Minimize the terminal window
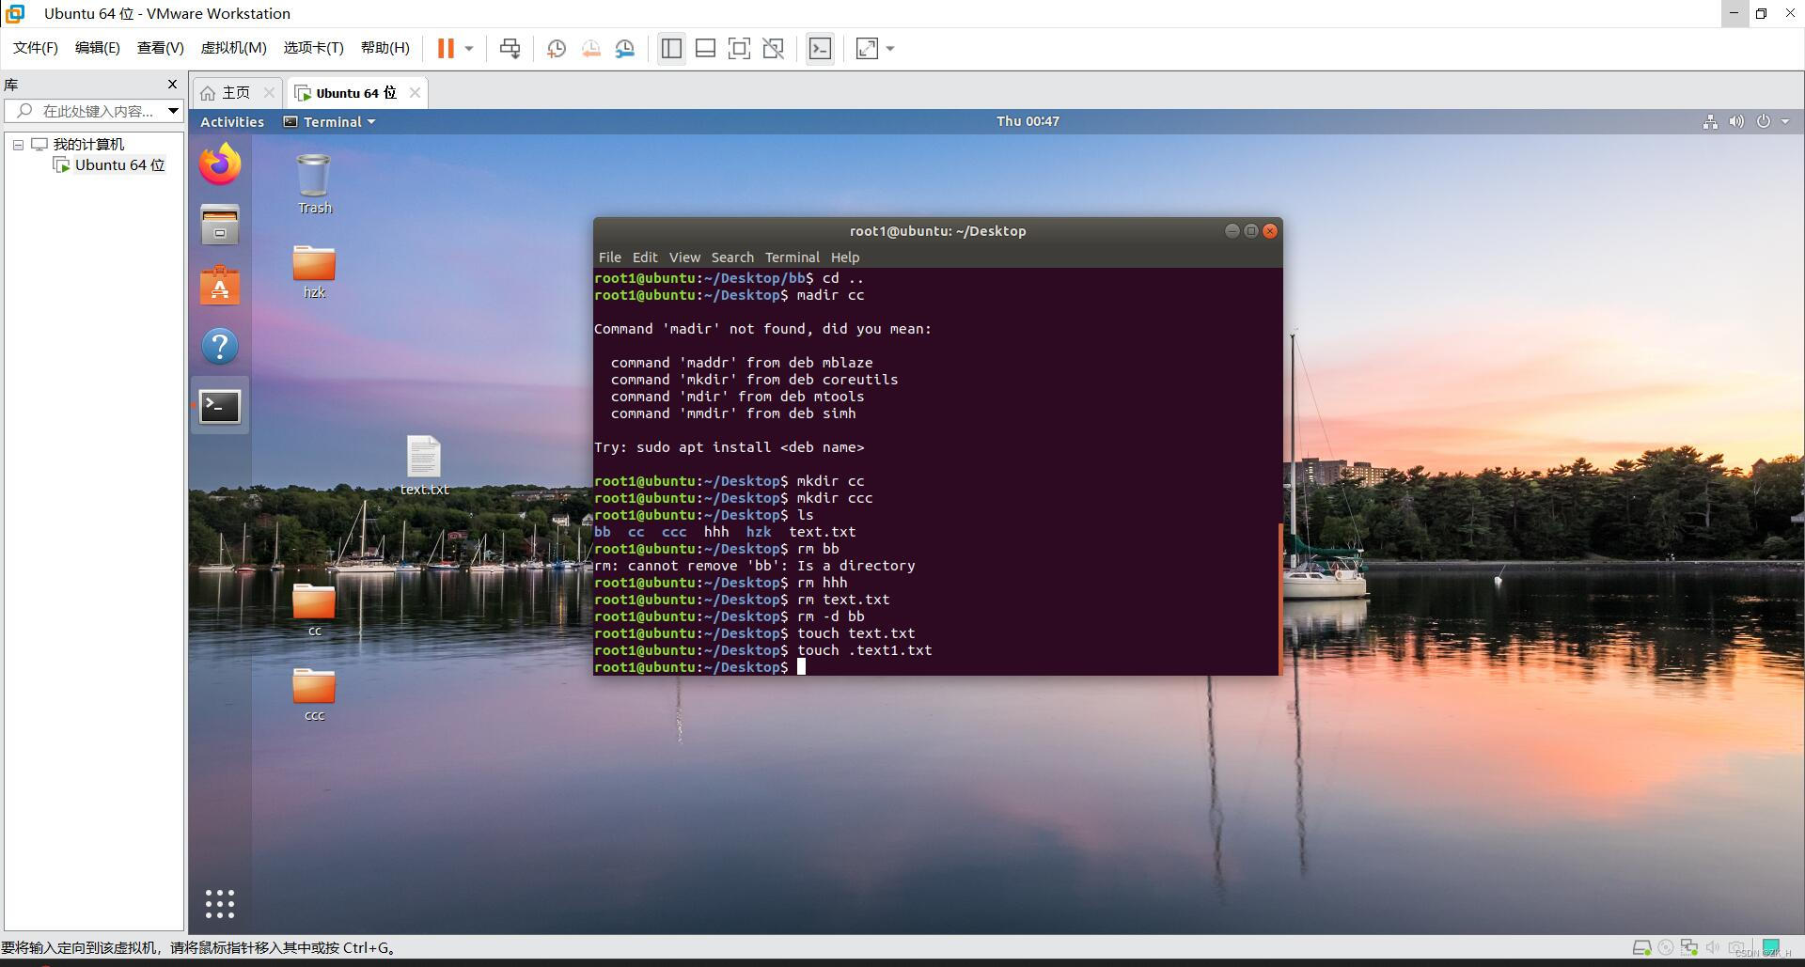This screenshot has height=967, width=1805. (x=1232, y=231)
